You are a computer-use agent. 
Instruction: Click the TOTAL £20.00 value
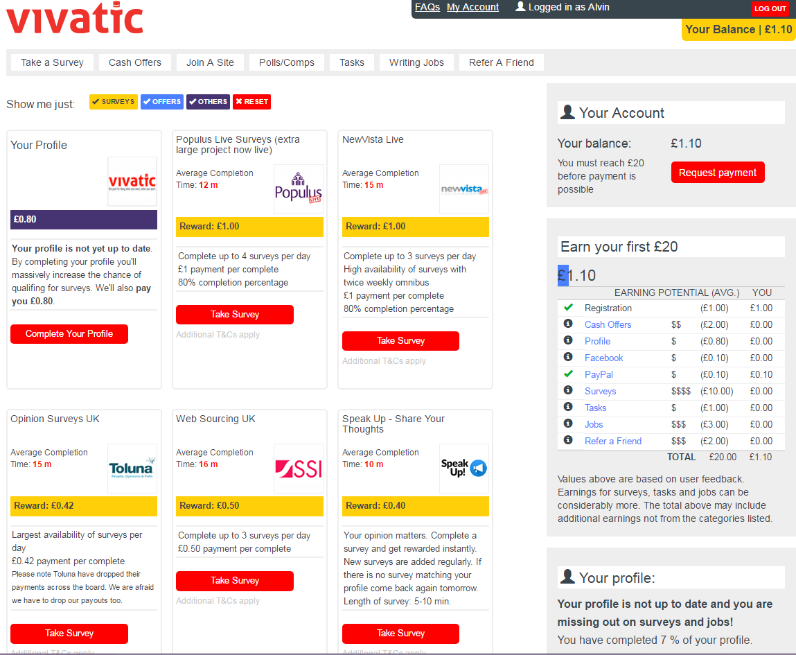(723, 457)
